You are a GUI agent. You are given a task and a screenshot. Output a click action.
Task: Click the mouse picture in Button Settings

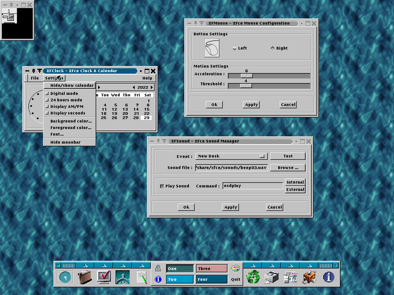click(x=212, y=48)
